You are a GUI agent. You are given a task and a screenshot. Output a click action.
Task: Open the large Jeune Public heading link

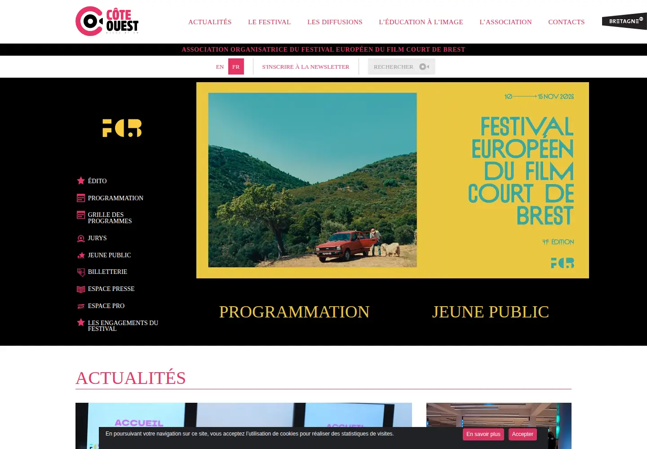pos(491,312)
